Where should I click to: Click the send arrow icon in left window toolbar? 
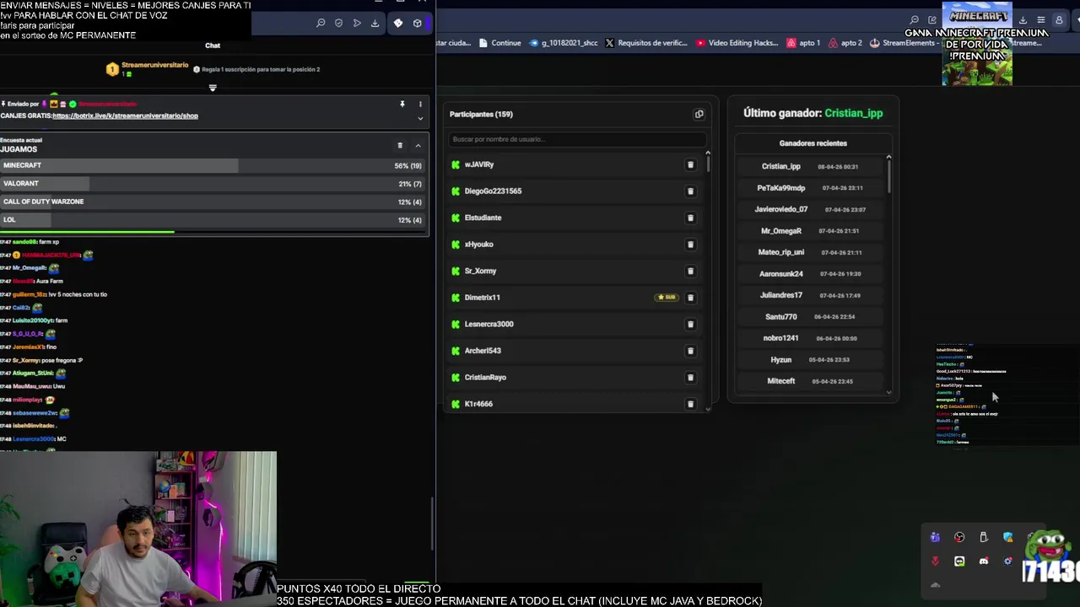click(357, 23)
